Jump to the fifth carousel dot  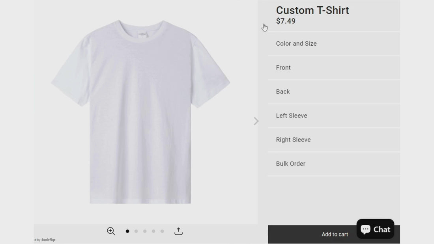tap(162, 231)
